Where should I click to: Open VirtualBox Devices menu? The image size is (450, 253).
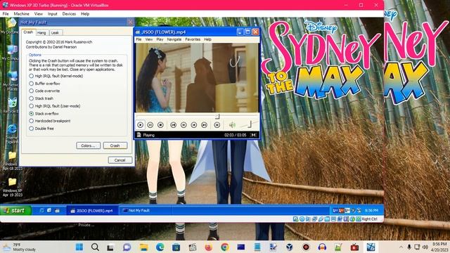69,14
